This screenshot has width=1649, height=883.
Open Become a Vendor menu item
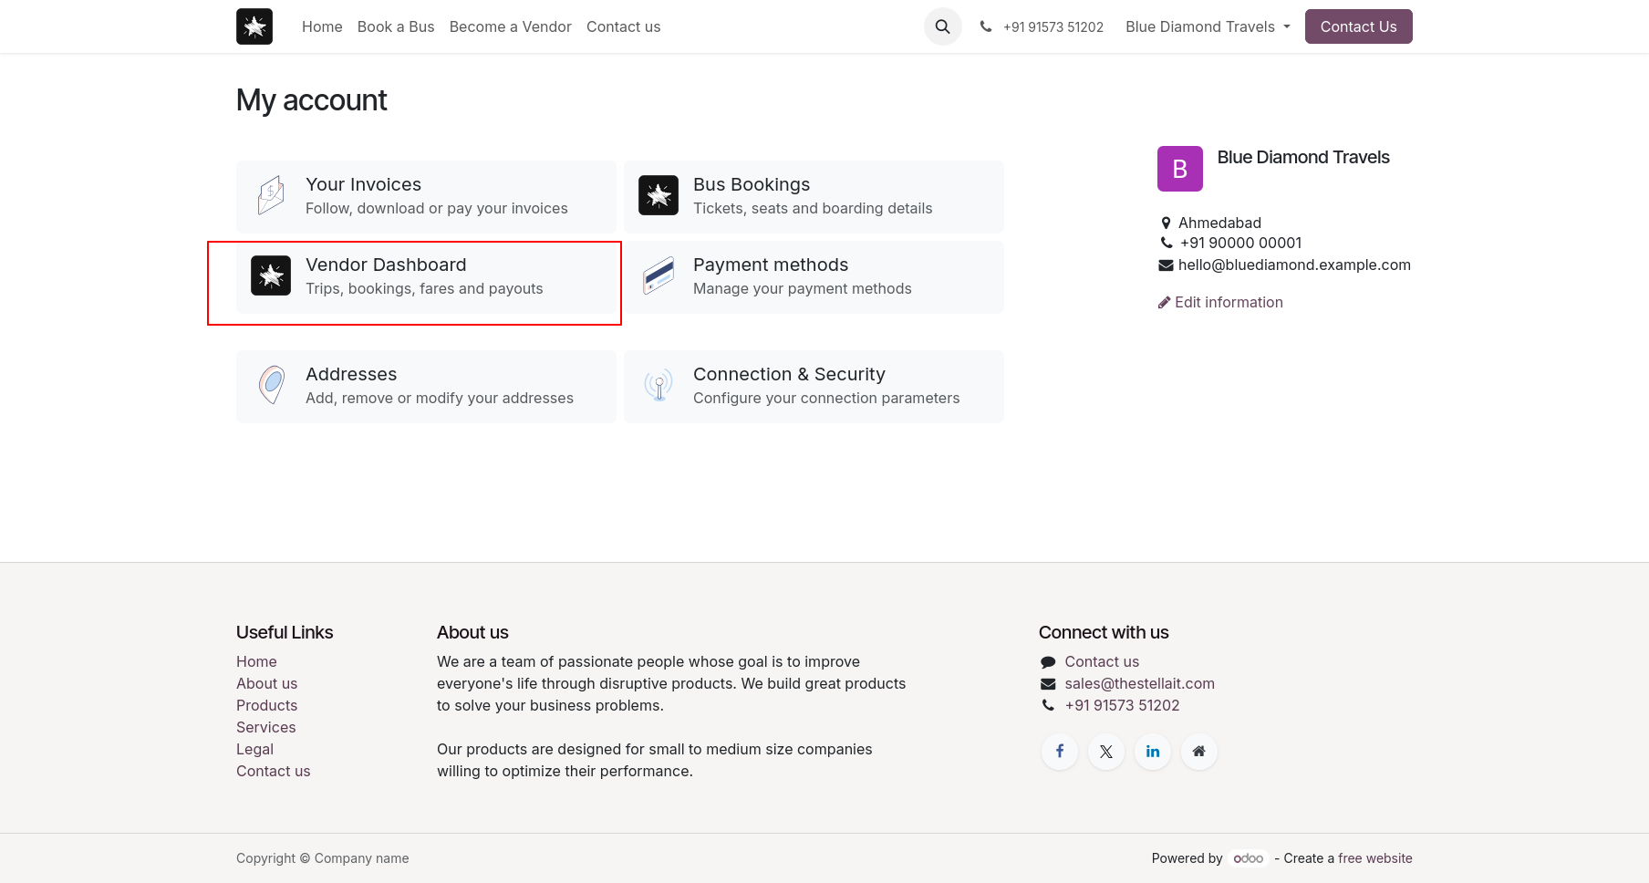coord(511,26)
